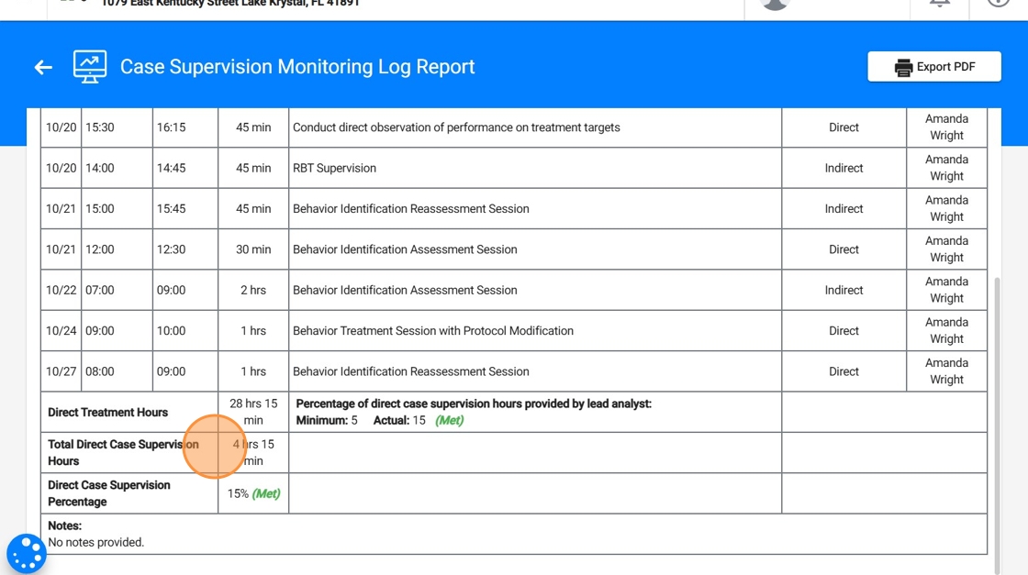
Task: Click the '4 hrs 15 min' value
Action: 253,452
